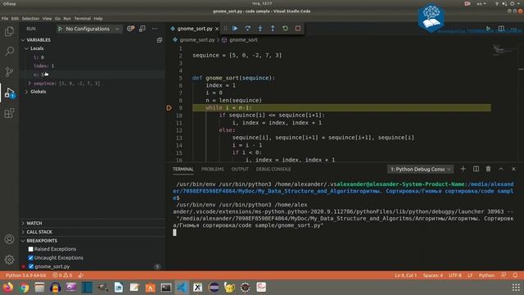Viewport: 524px width, 295px height.
Task: Toggle the gnome_sort.py breakpoint checkbox
Action: pyautogui.click(x=31, y=266)
